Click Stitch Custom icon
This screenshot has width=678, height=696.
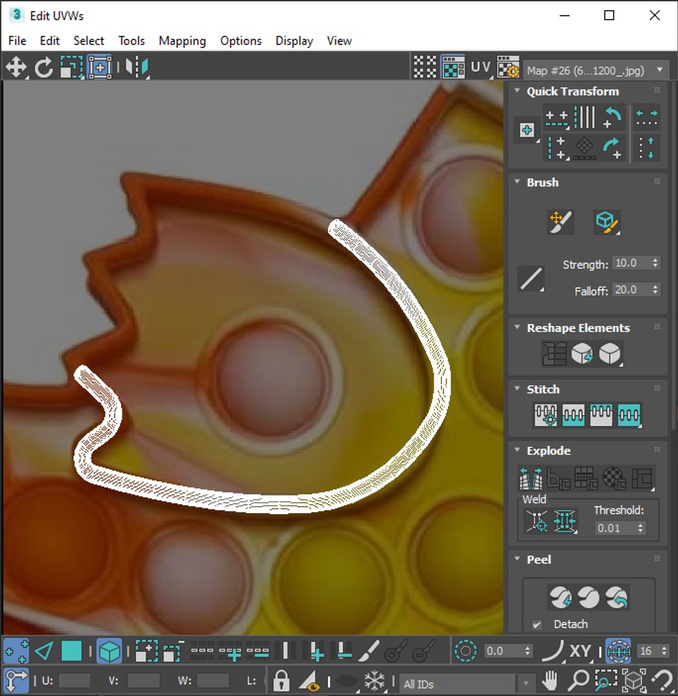click(629, 415)
